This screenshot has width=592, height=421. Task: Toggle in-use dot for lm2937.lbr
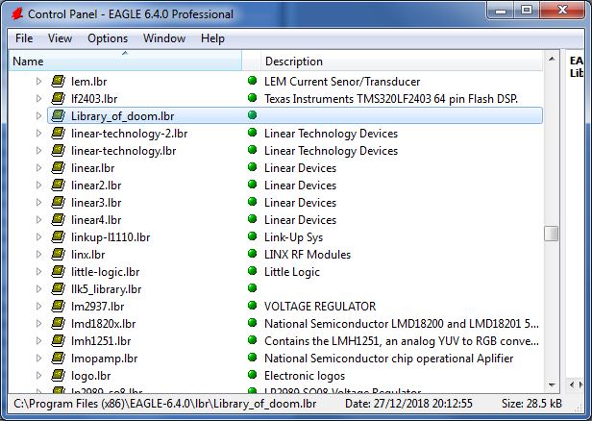[x=252, y=306]
